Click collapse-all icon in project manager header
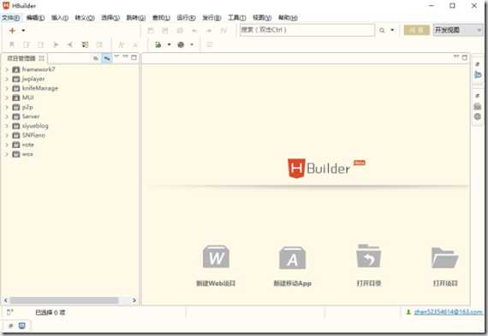 (96, 58)
